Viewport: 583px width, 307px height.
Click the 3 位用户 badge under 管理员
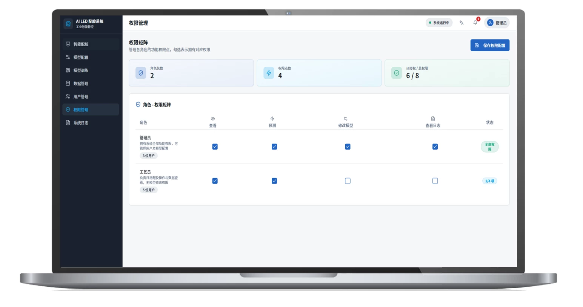click(x=148, y=156)
